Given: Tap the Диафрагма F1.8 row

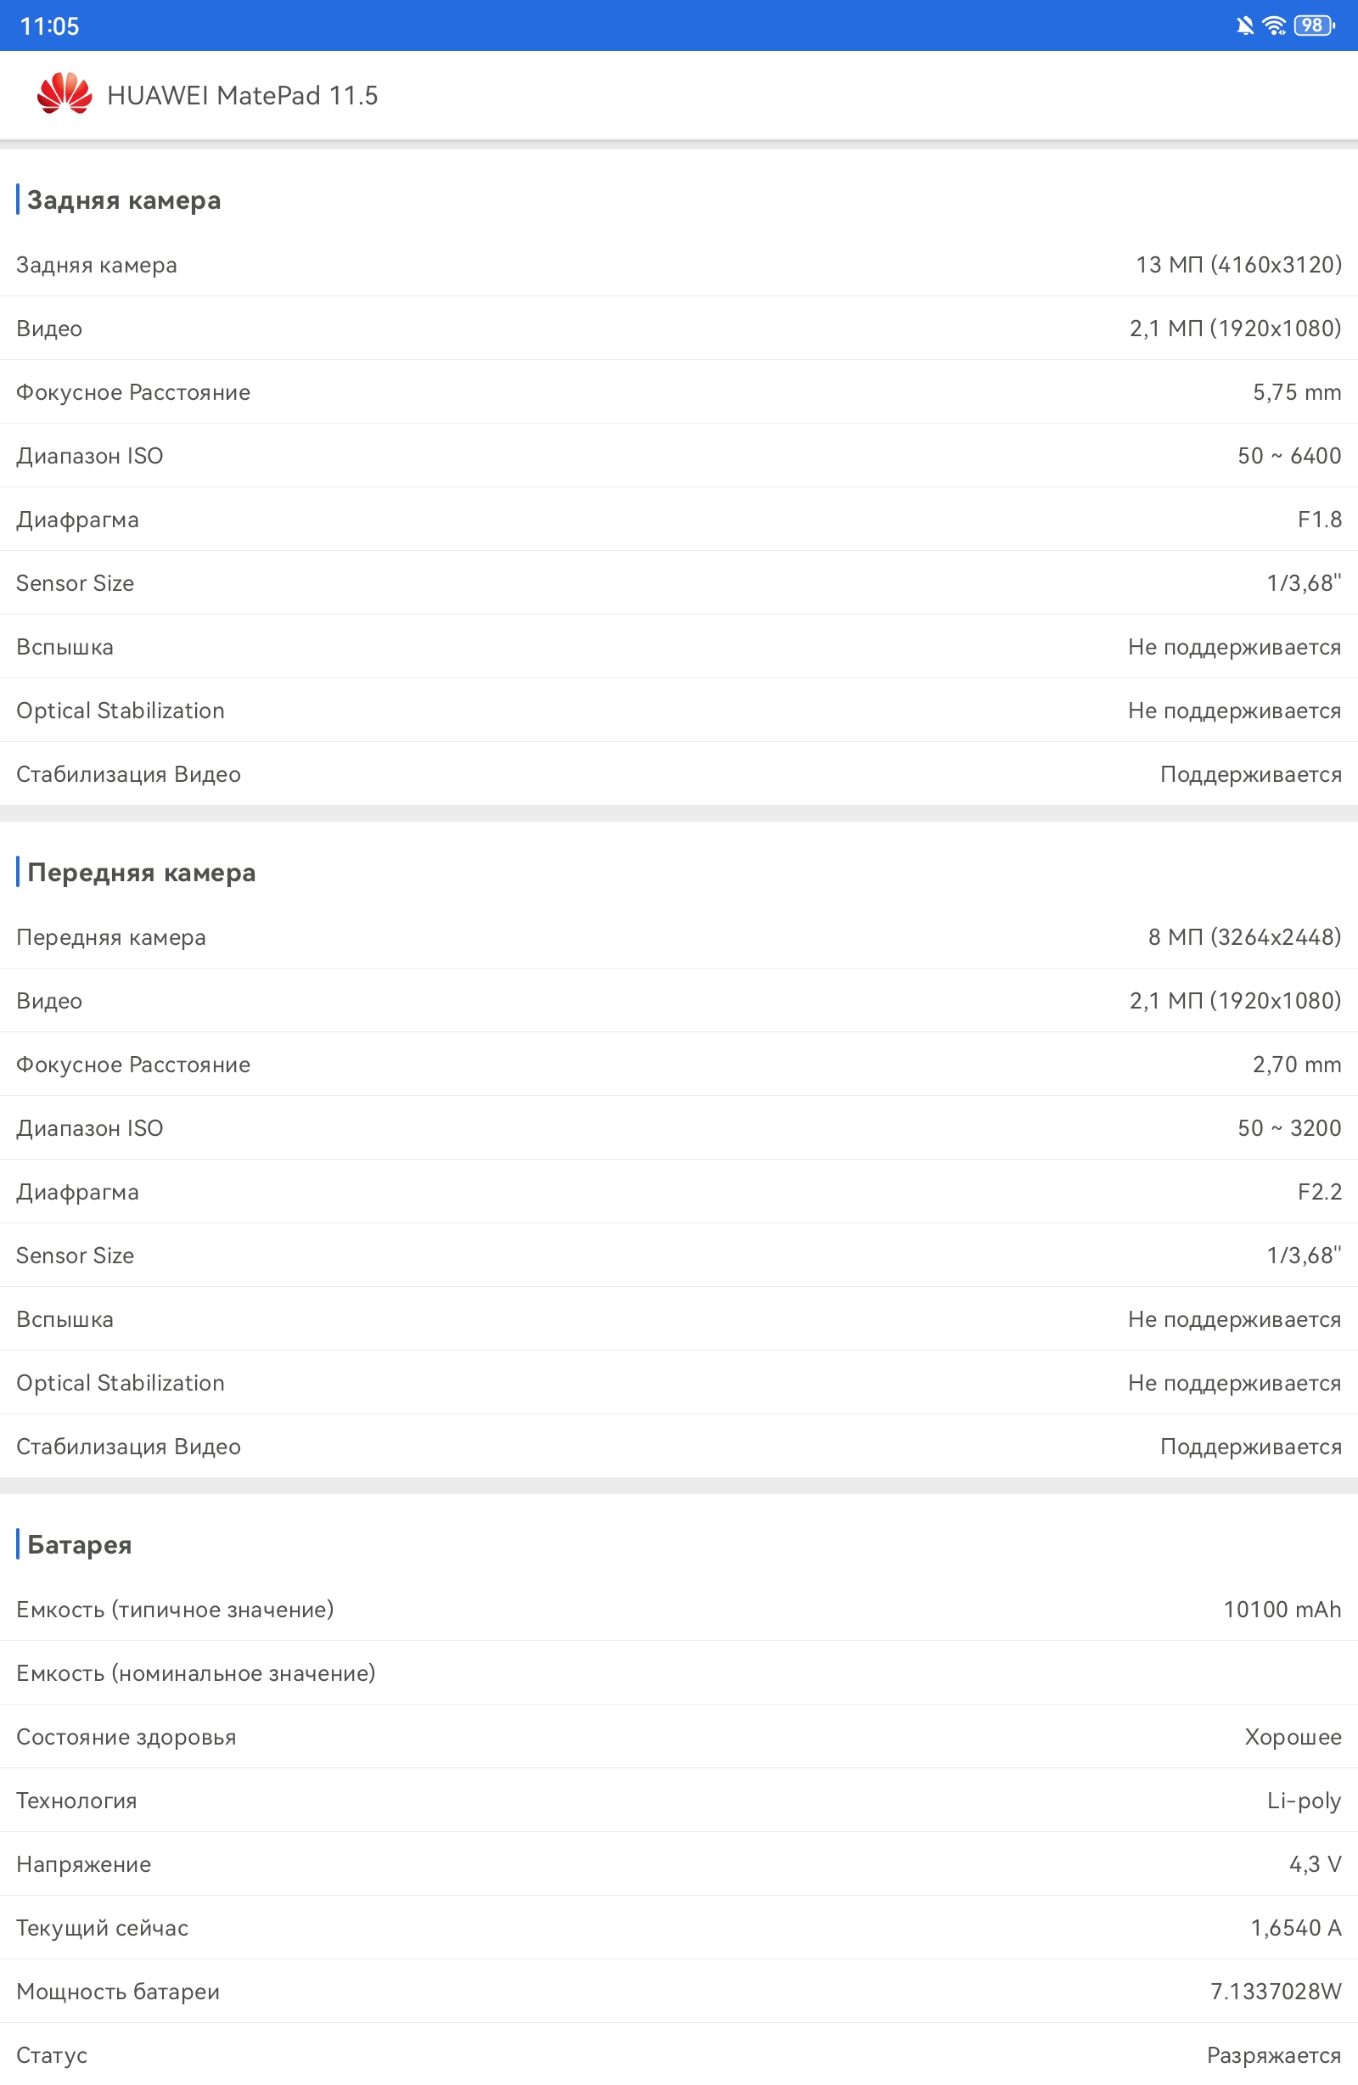Looking at the screenshot, I should (x=679, y=520).
